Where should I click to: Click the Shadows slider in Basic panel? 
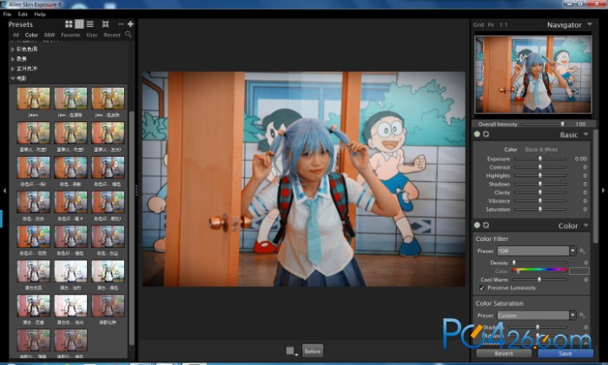(x=540, y=185)
